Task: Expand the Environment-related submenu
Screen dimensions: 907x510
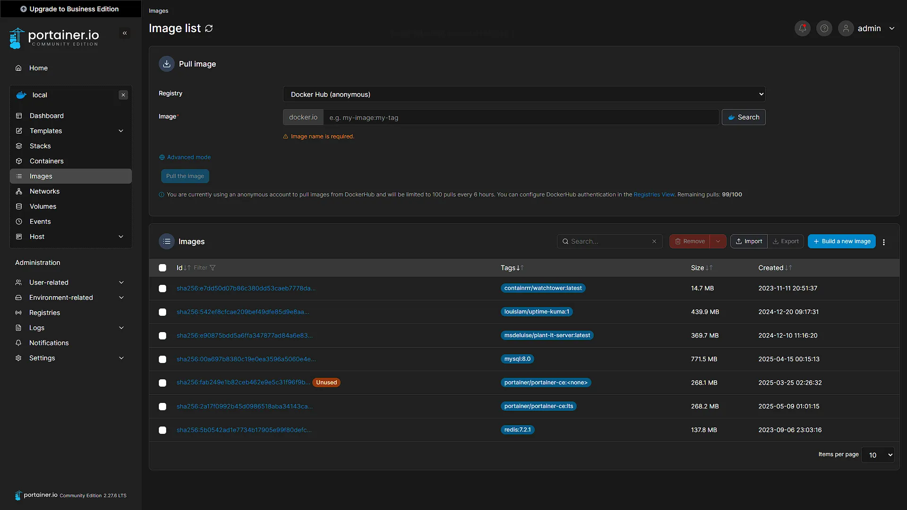Action: (70, 297)
